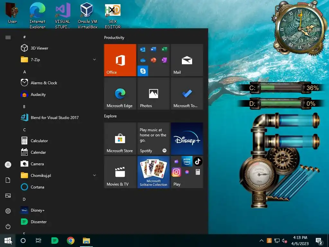This screenshot has height=247, width=329.
Task: Select the Oracle VM VirtualBox desktop shortcut
Action: click(87, 15)
